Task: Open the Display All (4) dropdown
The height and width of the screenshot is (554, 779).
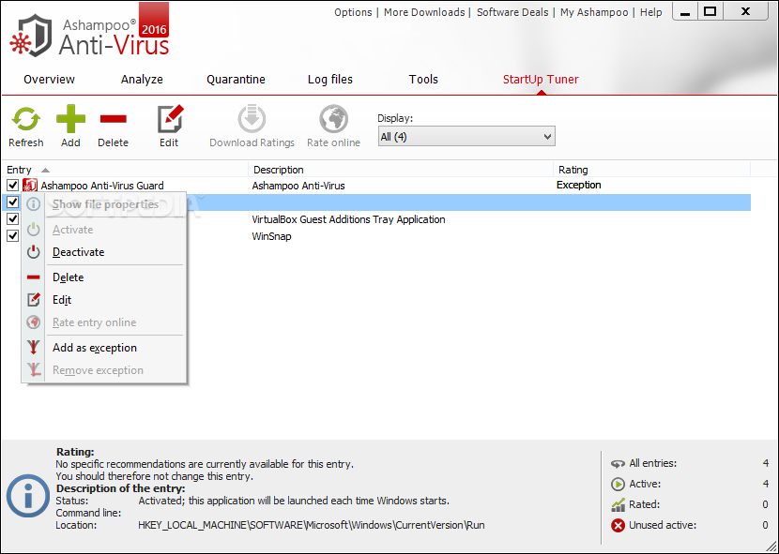Action: (466, 137)
